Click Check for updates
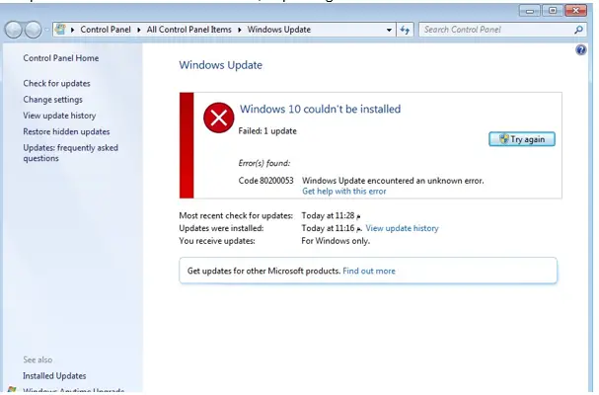599x395 pixels. coord(56,83)
